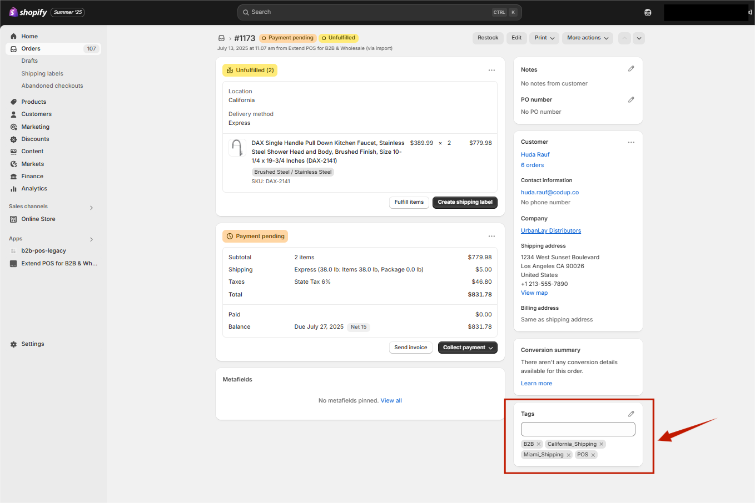Remove the POS tag
Viewport: 755px width, 503px height.
click(593, 455)
